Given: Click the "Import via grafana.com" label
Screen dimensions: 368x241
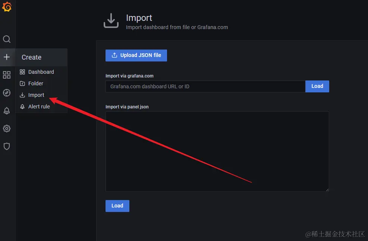Looking at the screenshot, I should (129, 76).
